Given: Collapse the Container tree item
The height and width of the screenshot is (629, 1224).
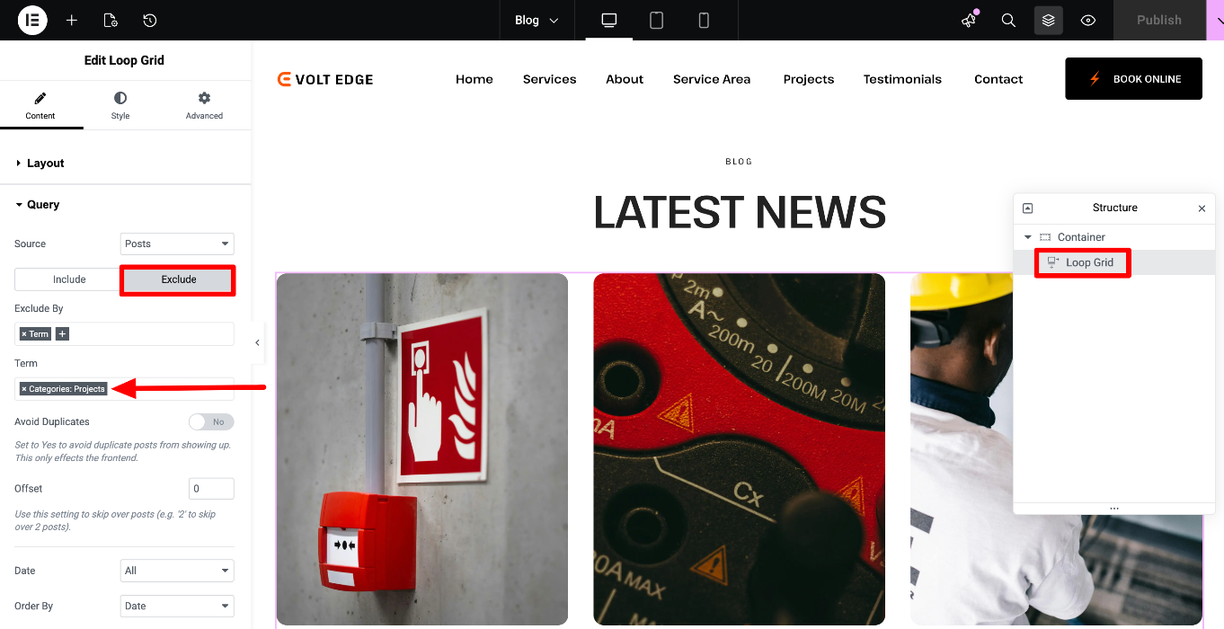Looking at the screenshot, I should coord(1028,237).
